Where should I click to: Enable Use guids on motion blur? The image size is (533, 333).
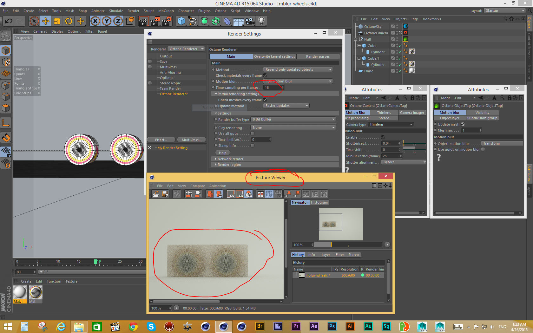(483, 149)
